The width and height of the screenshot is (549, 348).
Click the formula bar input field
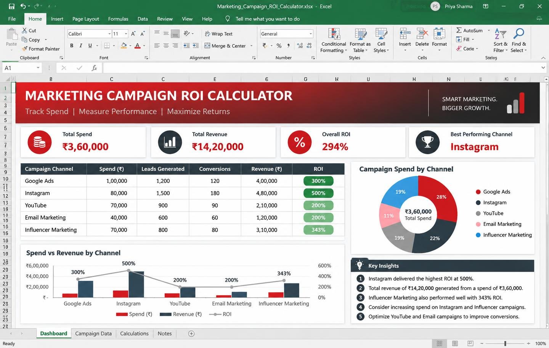(321, 68)
